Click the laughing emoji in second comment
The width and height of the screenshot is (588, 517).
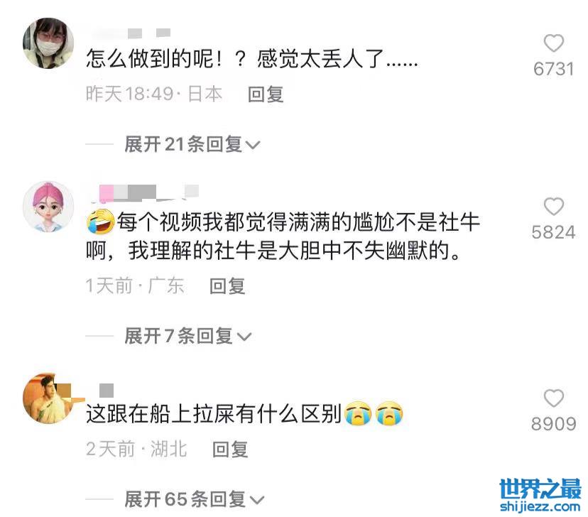[100, 222]
